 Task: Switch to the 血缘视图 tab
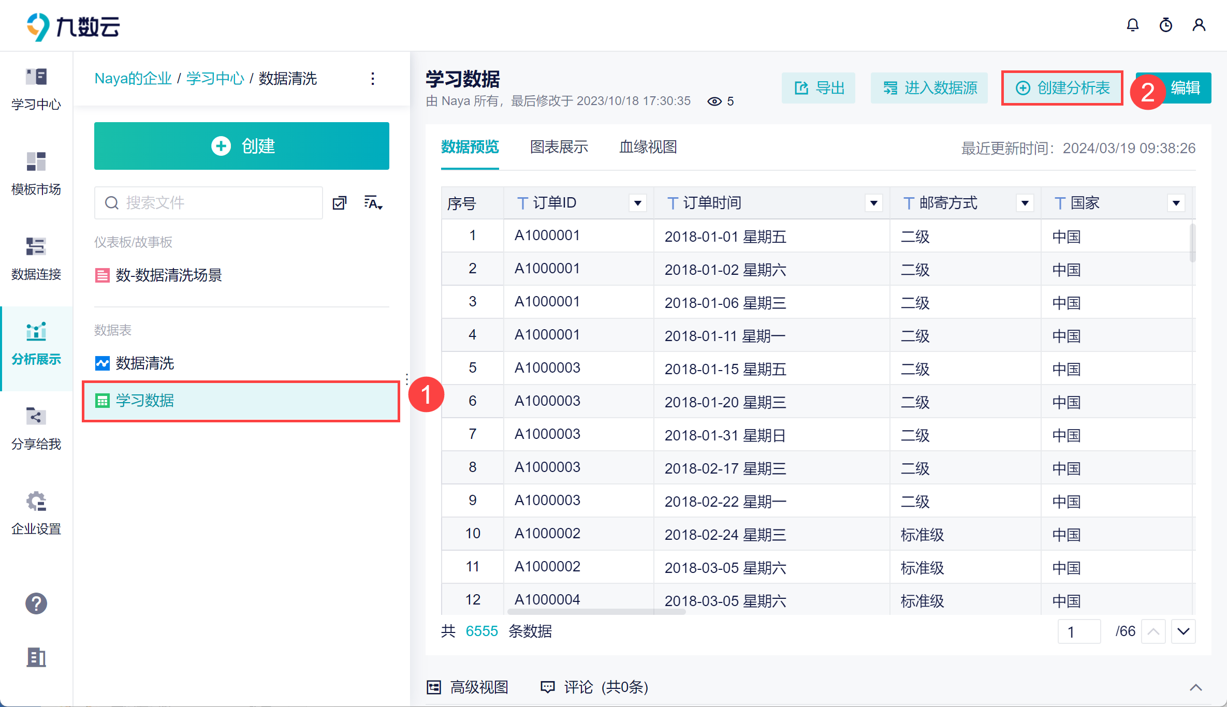(x=648, y=147)
